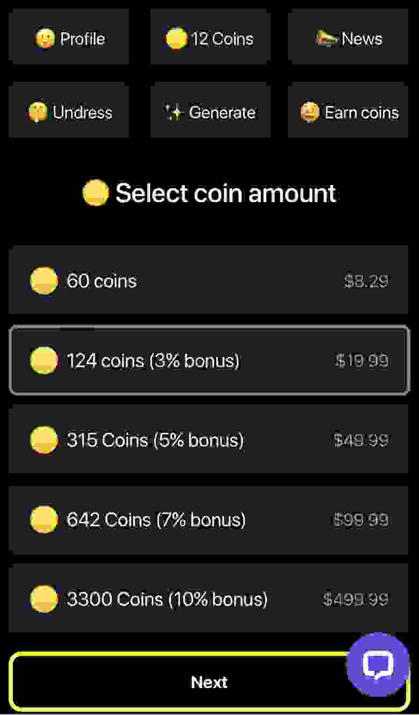This screenshot has width=419, height=715.
Task: Click the $49.99 price label
Action: 361,440
